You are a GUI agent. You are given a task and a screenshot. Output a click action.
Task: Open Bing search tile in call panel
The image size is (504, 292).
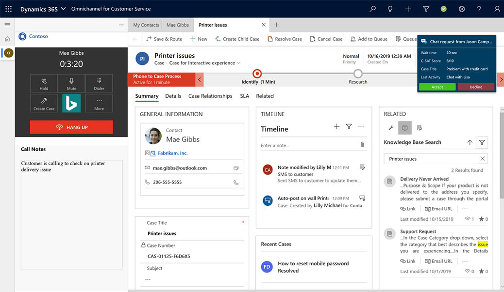pyautogui.click(x=71, y=103)
